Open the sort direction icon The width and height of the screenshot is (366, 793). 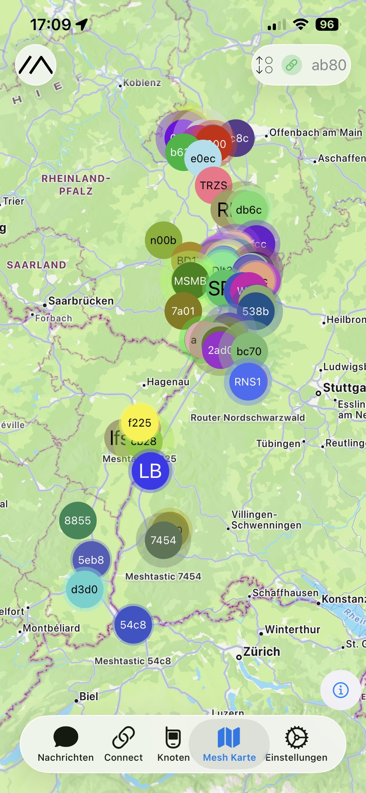coord(264,65)
